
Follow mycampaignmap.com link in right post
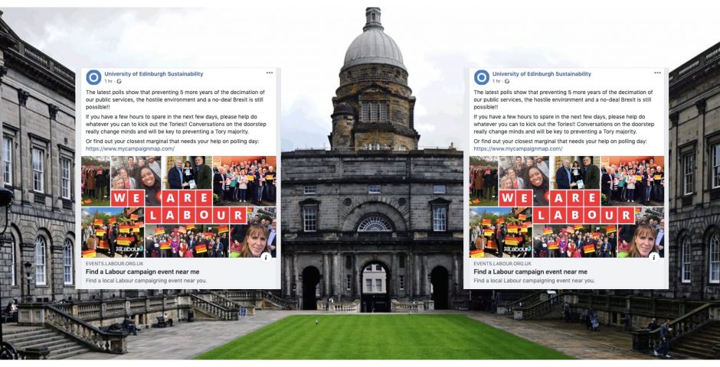point(518,149)
